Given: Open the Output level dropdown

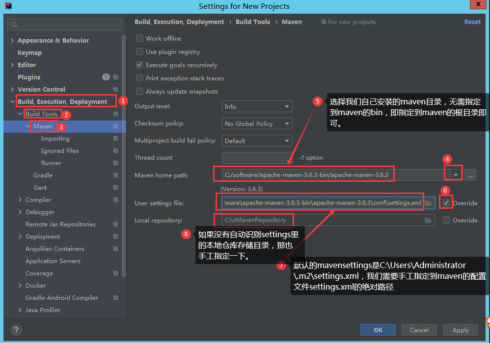Looking at the screenshot, I should click(x=257, y=106).
